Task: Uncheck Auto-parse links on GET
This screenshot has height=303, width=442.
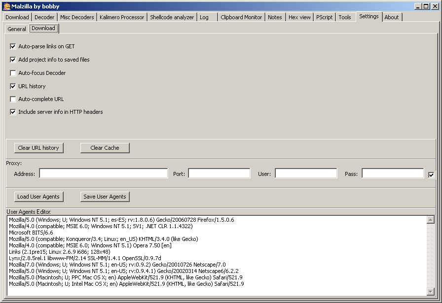Action: (x=13, y=46)
